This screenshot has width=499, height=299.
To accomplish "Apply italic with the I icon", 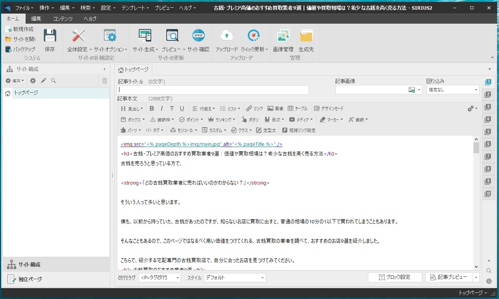I will point(162,109).
